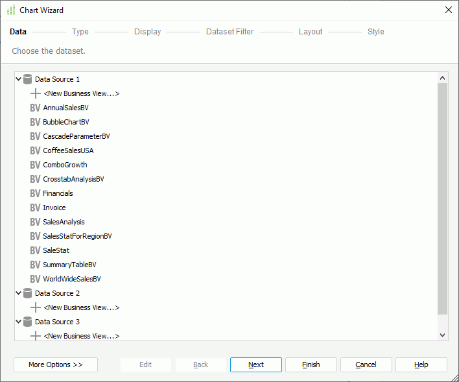Click the Data Source 1 database icon

(x=27, y=79)
